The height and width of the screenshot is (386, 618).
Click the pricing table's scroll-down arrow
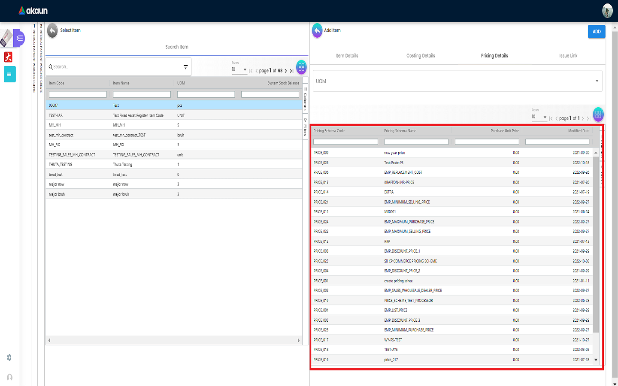click(596, 360)
